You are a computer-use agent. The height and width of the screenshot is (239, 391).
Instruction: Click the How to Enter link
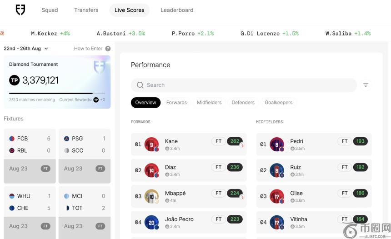(x=88, y=49)
